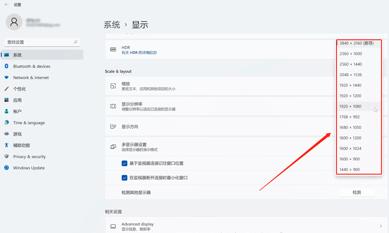
Task: Open 个性化 personalization settings
Action: click(19, 89)
